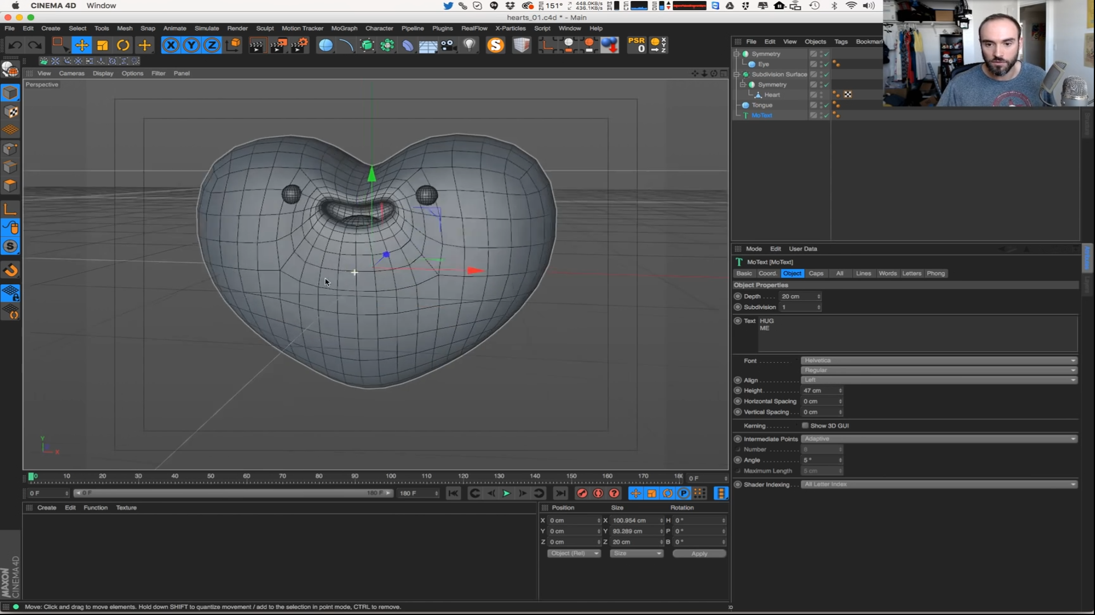Viewport: 1095px width, 615px height.
Task: Select the Move tool in toolbar
Action: pos(82,46)
